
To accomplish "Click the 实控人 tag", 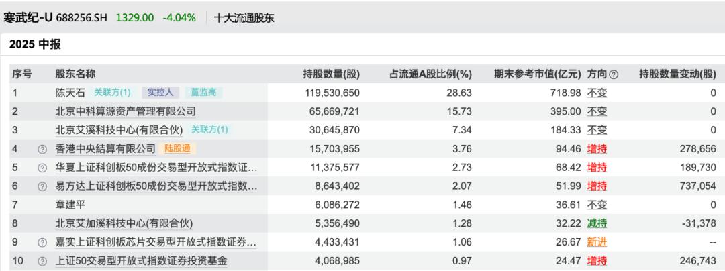I will (x=160, y=93).
